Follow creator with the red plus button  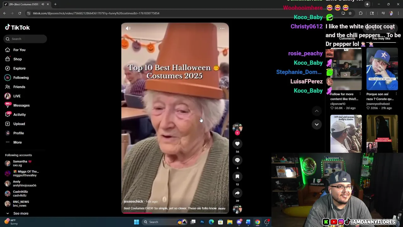237,133
